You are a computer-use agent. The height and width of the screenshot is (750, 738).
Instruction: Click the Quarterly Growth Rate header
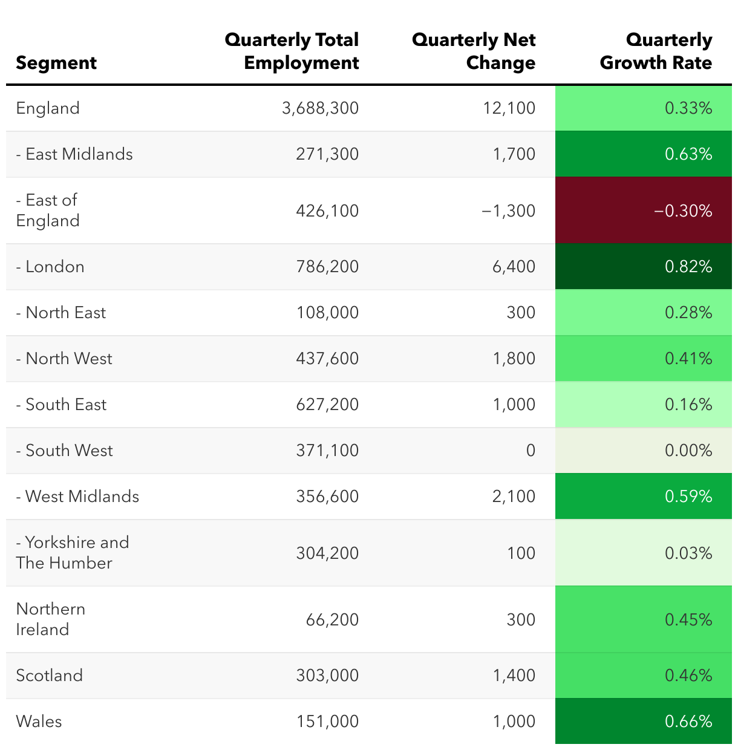coord(656,51)
